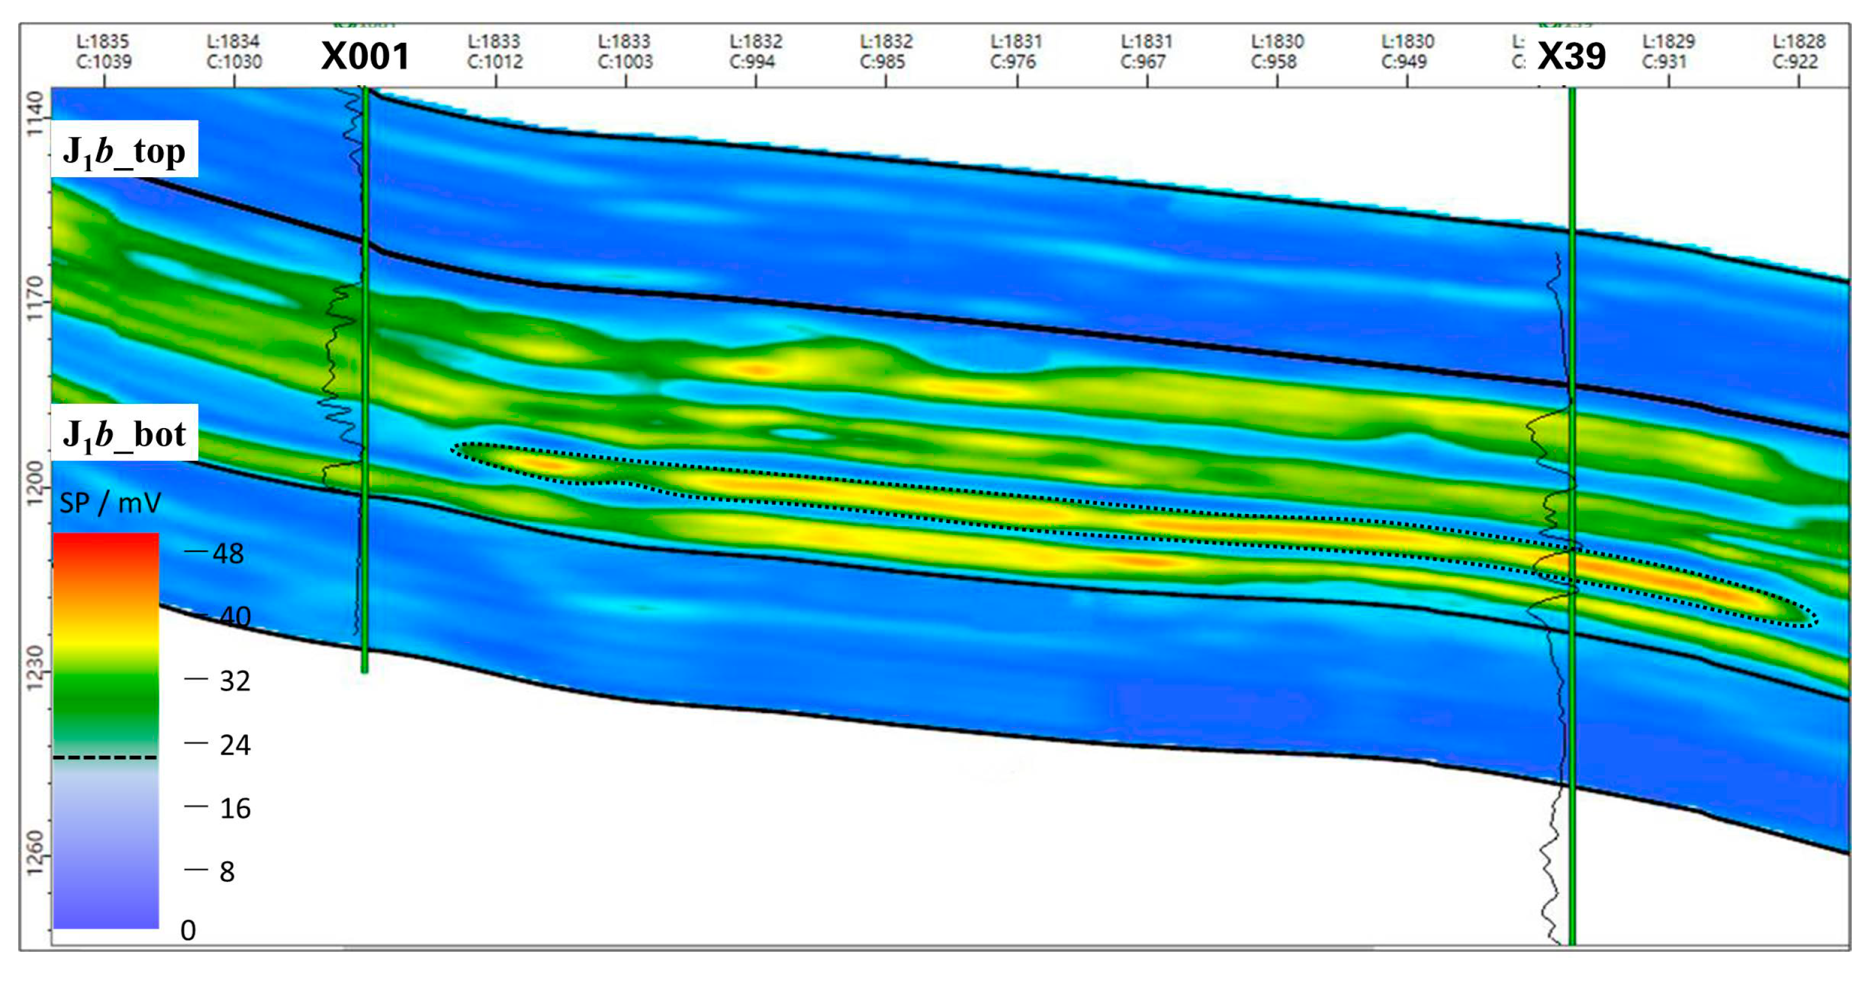Click the L:1828 C:922 trace header
The width and height of the screenshot is (1870, 981).
(x=1798, y=52)
